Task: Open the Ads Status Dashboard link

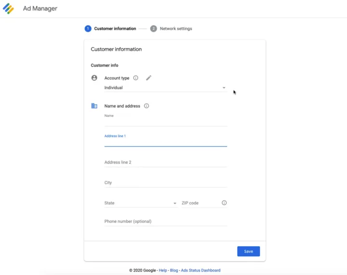Action: [200, 270]
